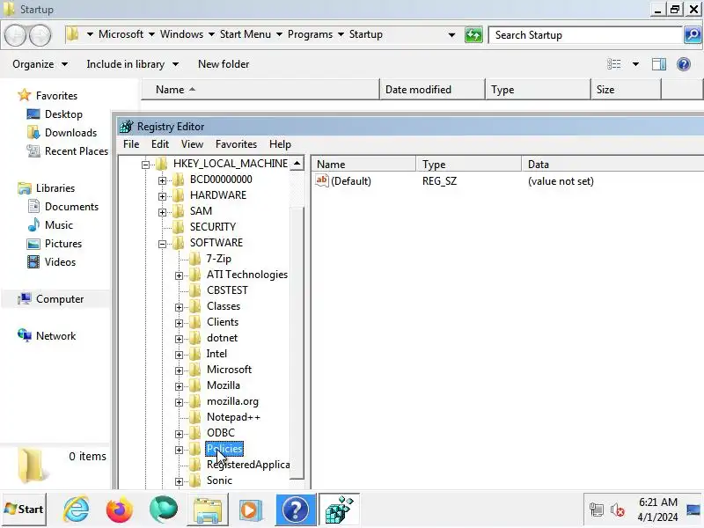
Task: Sort by Date modified column
Action: tap(432, 90)
